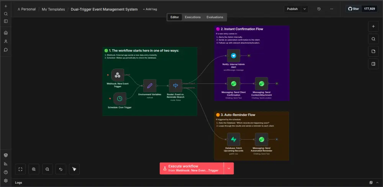This screenshot has height=187, width=383.
Task: Switch to the Editor tab
Action: 175,17
